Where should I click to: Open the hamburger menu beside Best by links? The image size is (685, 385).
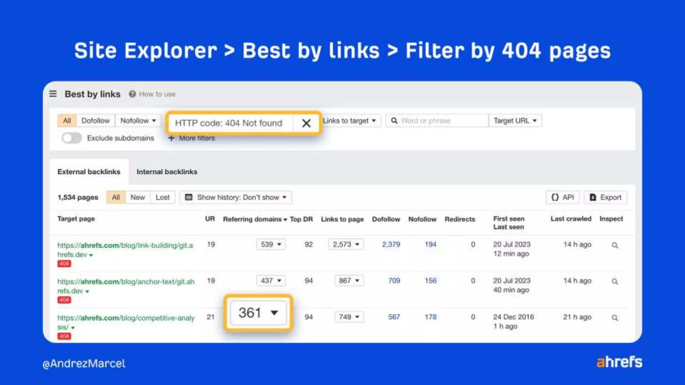click(53, 94)
